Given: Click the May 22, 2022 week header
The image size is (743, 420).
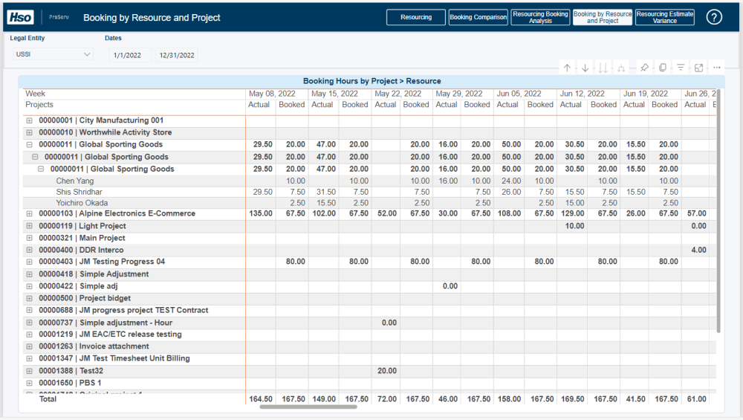Looking at the screenshot, I should [x=398, y=94].
